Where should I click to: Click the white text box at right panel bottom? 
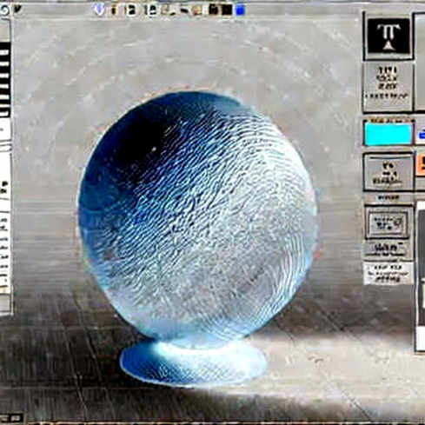[388, 274]
